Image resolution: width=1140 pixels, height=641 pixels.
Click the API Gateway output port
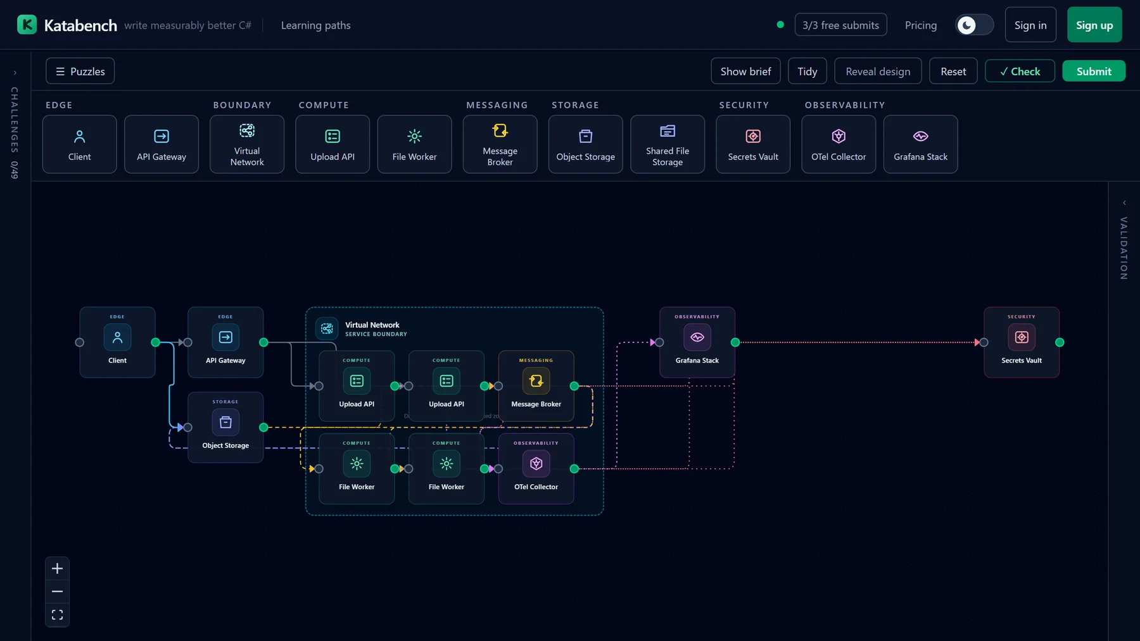[x=263, y=342]
